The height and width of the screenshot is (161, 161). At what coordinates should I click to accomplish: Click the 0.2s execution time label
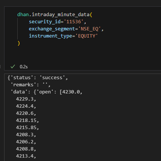[x=24, y=67]
